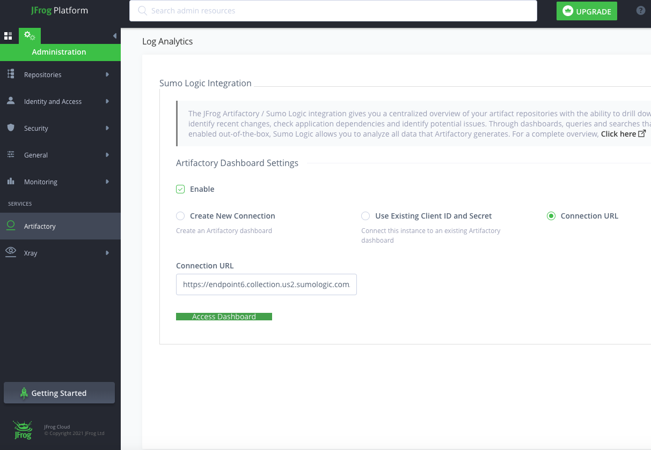This screenshot has height=450, width=651.
Task: Select the Monitoring icon in sidebar
Action: click(11, 182)
